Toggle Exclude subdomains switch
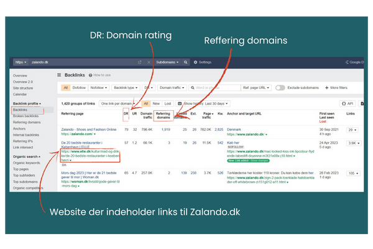This screenshot has height=249, width=373. pos(280,88)
